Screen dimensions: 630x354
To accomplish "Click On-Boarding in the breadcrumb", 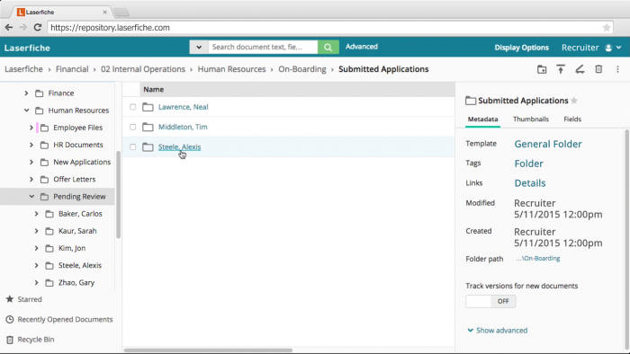I will [x=302, y=69].
